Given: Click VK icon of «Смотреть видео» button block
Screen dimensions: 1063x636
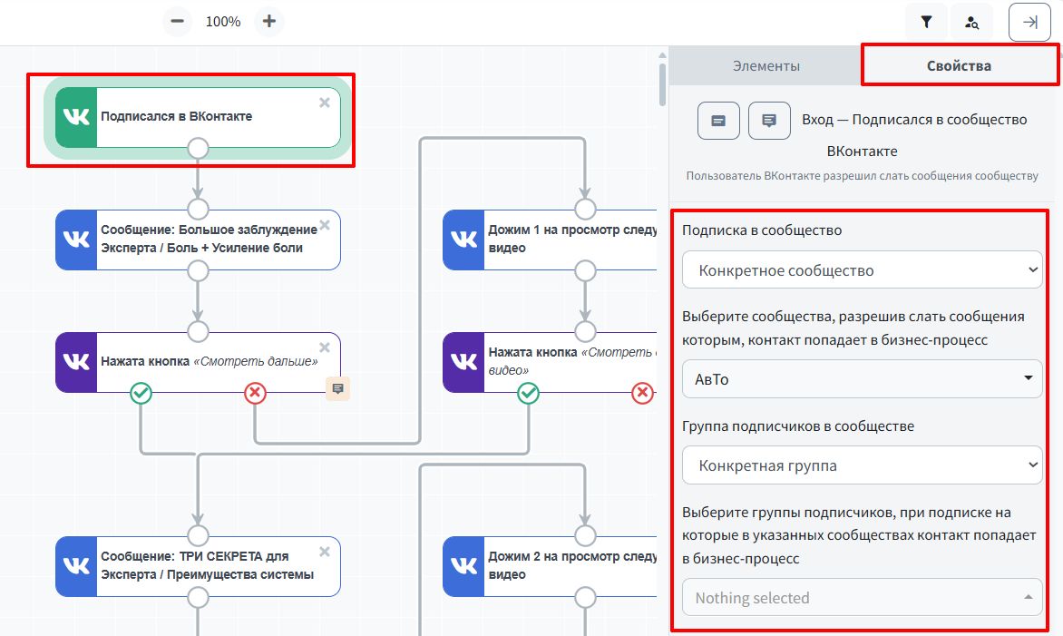Looking at the screenshot, I should [463, 362].
